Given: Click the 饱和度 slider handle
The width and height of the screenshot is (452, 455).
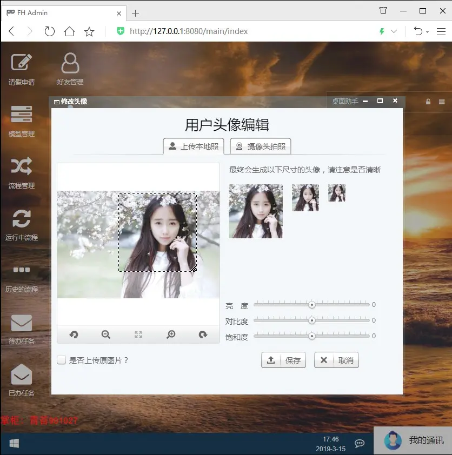Looking at the screenshot, I should tap(312, 336).
